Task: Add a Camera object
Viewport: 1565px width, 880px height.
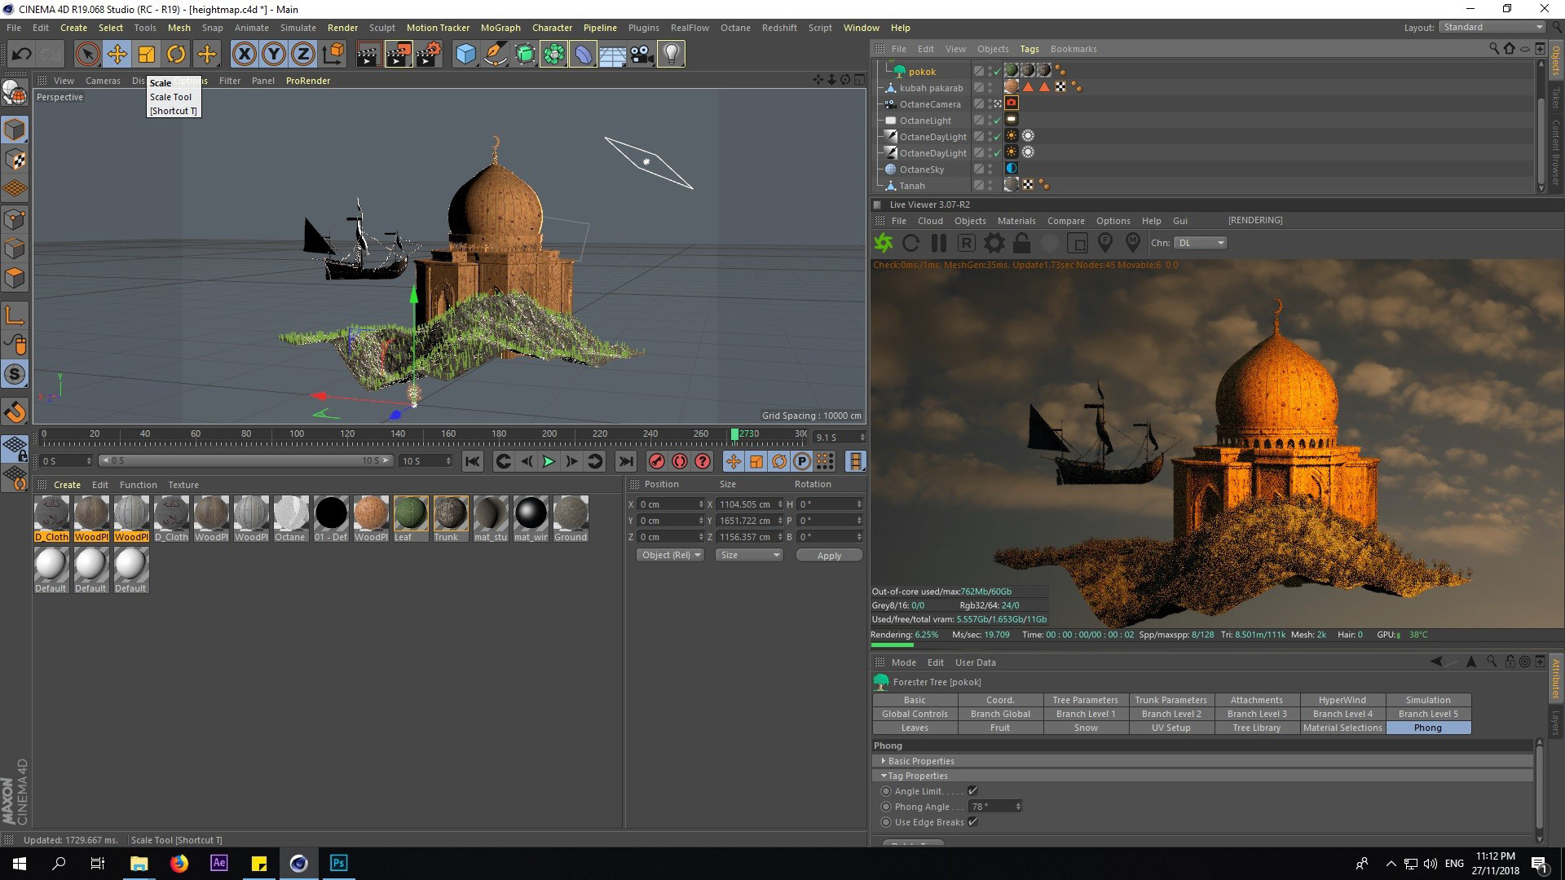Action: [x=641, y=55]
